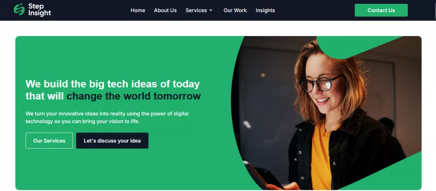Navigate to Our Work

pos(235,10)
